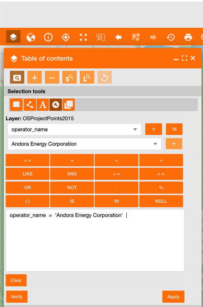The height and width of the screenshot is (307, 203).
Task: Toggle the query builder wrench tool
Action: [55, 104]
